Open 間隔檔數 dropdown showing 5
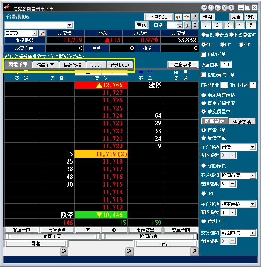Screen dimensions: 261x267 [232, 184]
